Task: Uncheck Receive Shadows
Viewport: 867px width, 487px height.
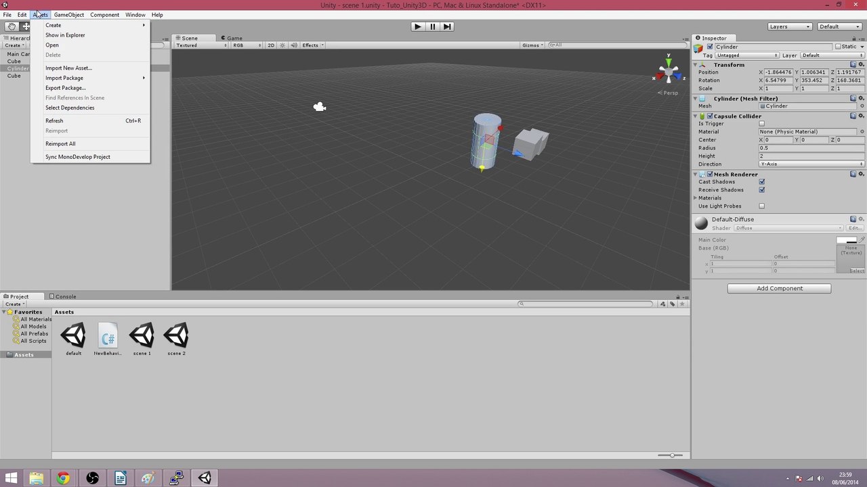Action: 762,190
